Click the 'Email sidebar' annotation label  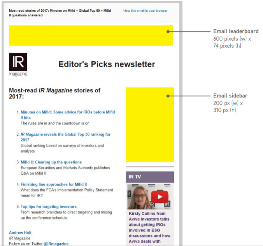(230, 96)
